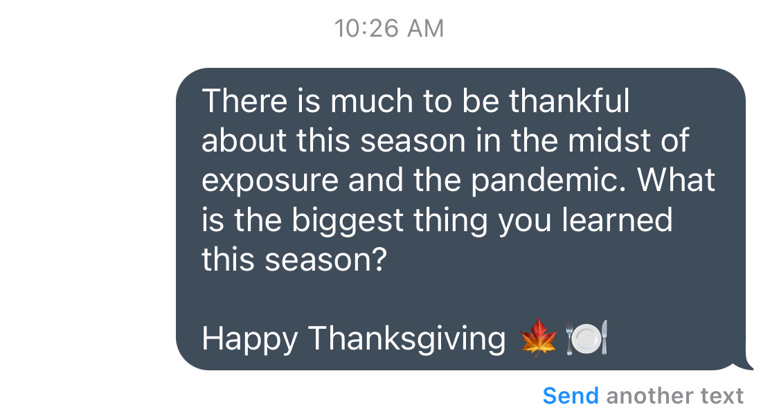Click the word 'much' in the message
Viewport: 779px width, 416px height.
coord(372,101)
